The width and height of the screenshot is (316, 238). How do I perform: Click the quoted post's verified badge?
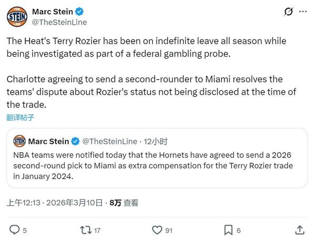[75, 141]
